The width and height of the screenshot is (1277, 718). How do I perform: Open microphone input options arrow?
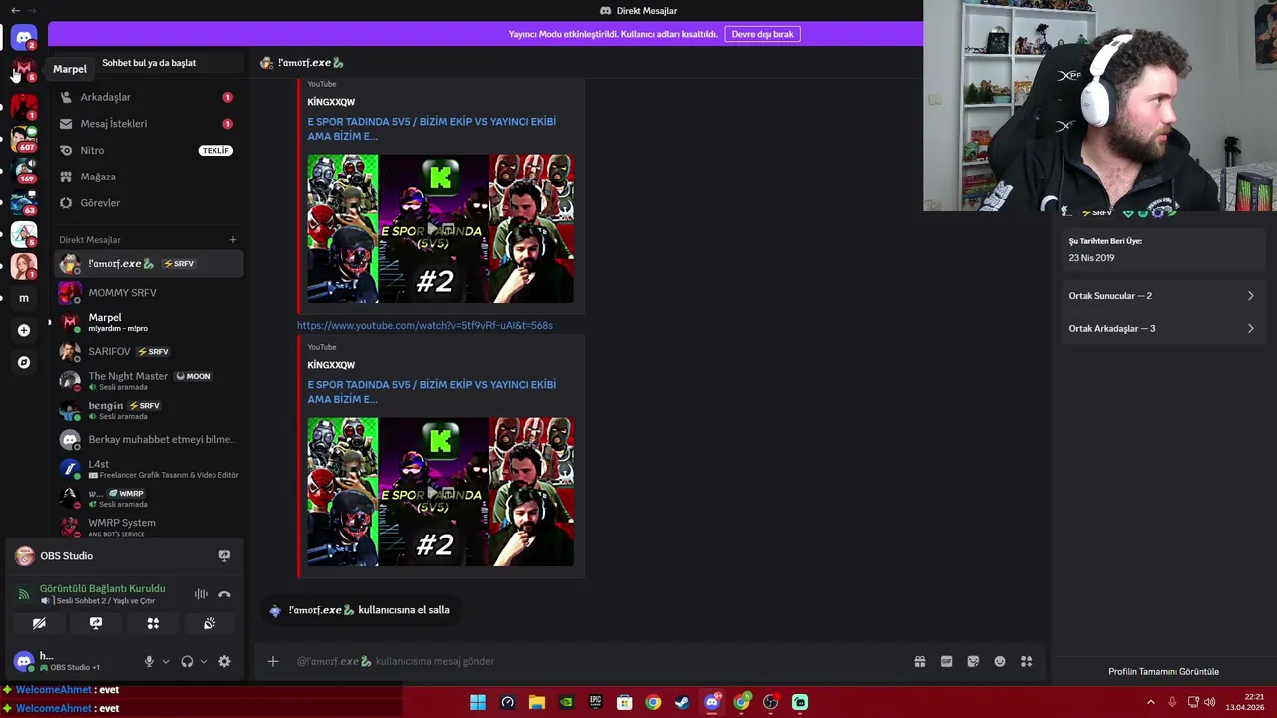166,661
